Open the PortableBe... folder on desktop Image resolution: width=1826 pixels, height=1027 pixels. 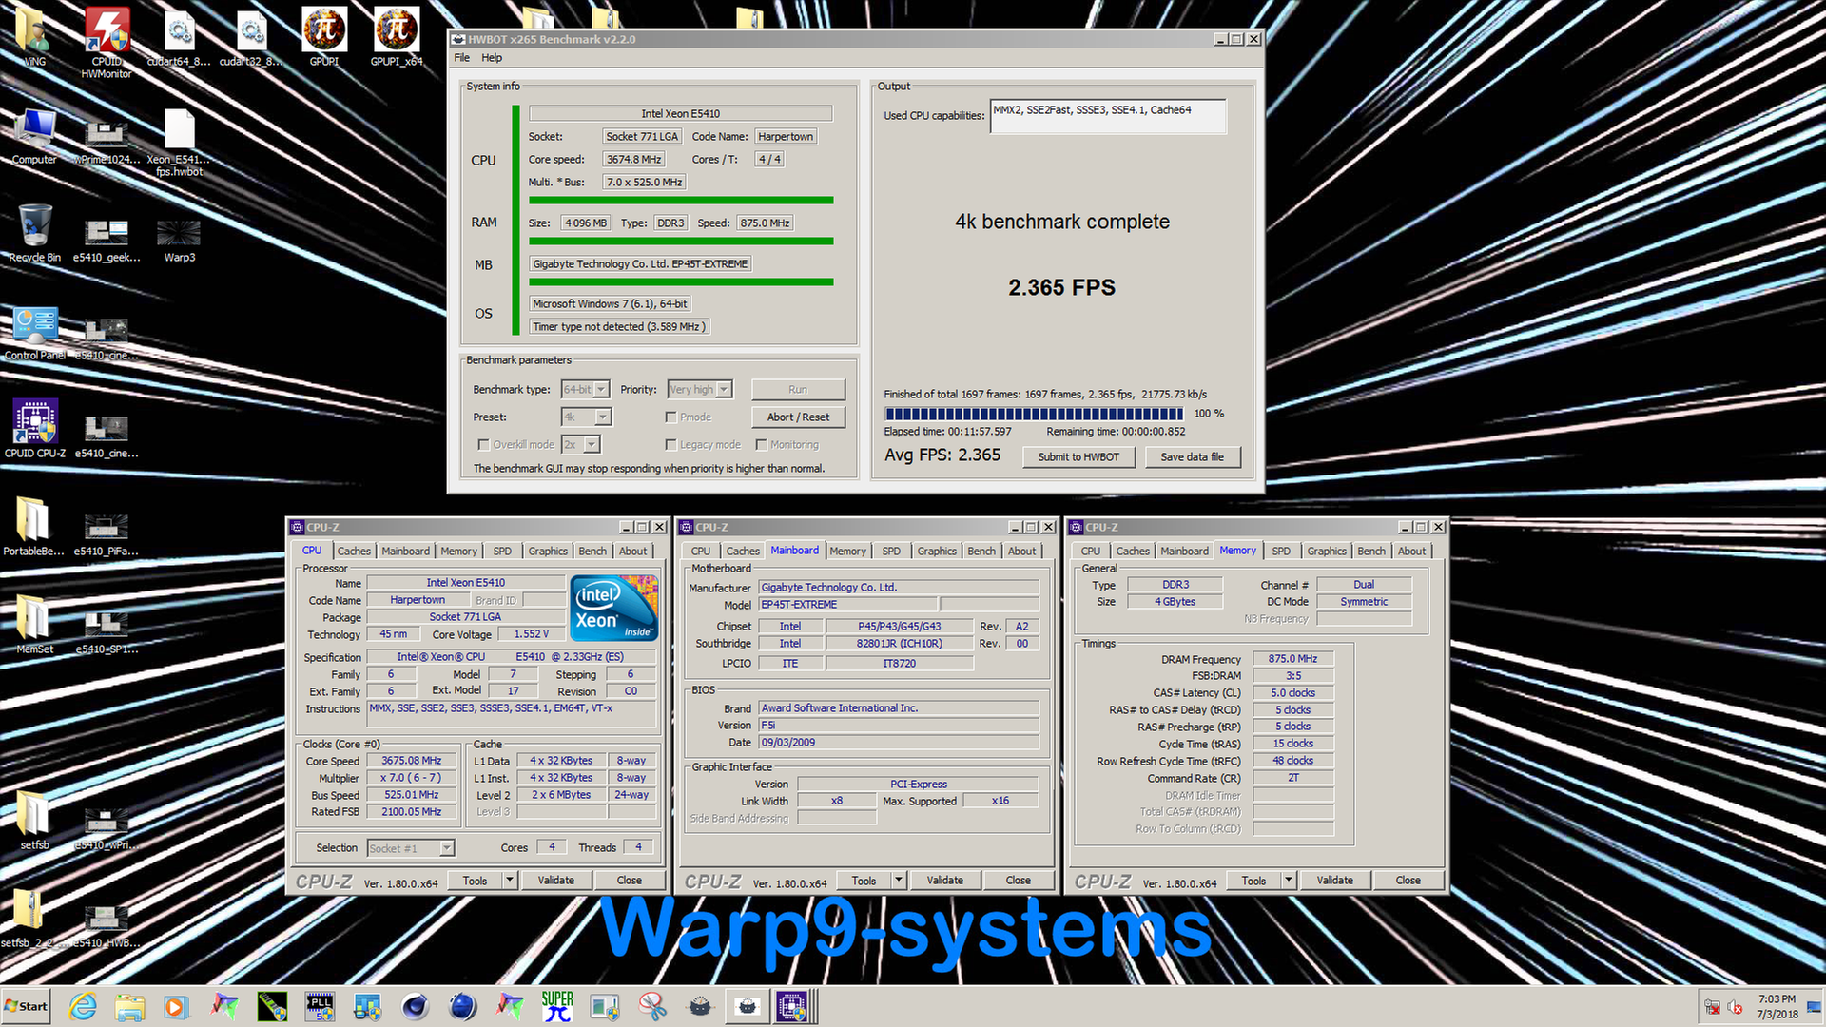pyautogui.click(x=34, y=526)
